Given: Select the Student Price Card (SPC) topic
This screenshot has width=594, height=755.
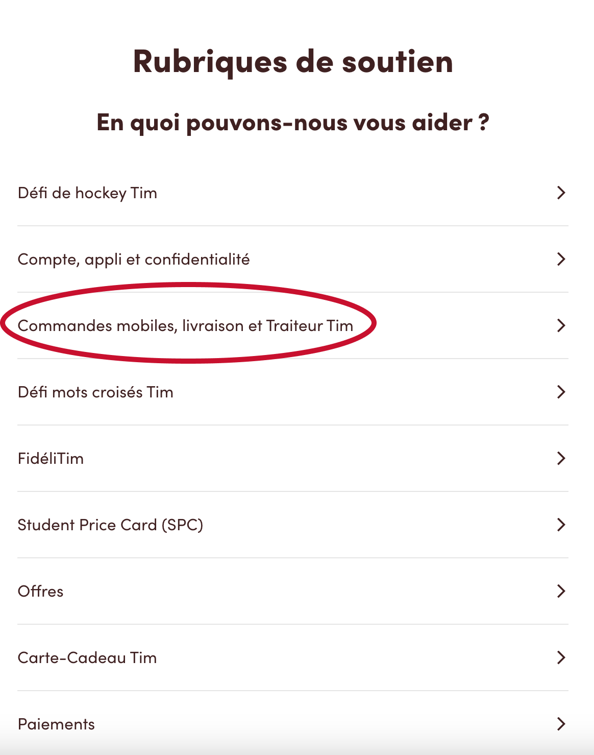Looking at the screenshot, I should point(110,525).
